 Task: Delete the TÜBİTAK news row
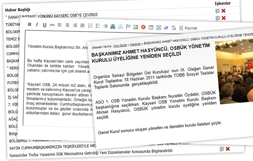coord(224,18)
